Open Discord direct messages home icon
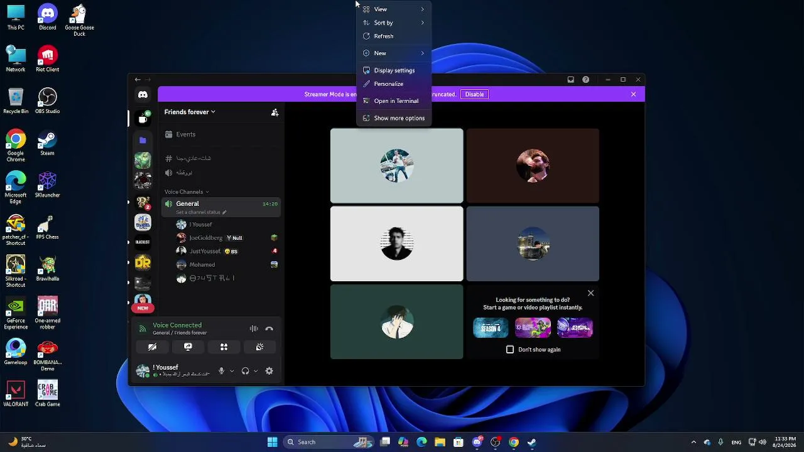This screenshot has width=804, height=452. 143,95
